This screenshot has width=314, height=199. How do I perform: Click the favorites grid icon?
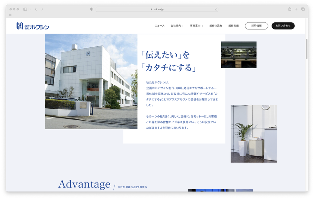pyautogui.click(x=10, y=15)
